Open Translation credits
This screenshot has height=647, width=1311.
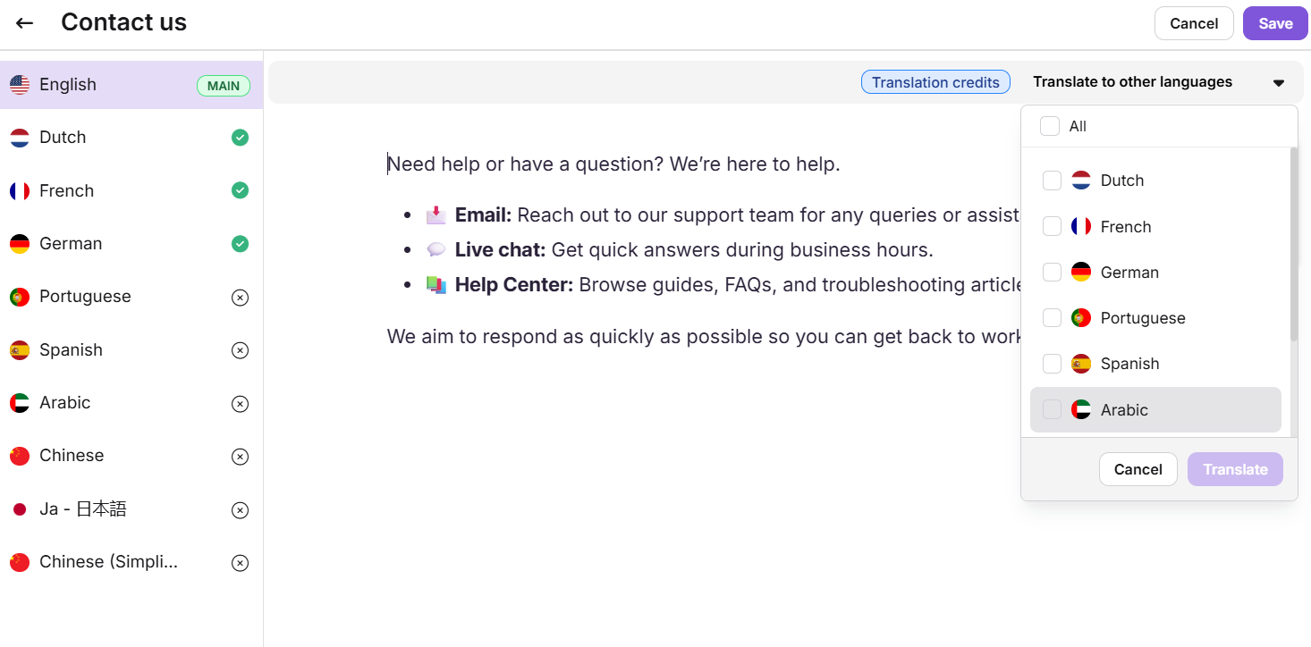pyautogui.click(x=935, y=81)
